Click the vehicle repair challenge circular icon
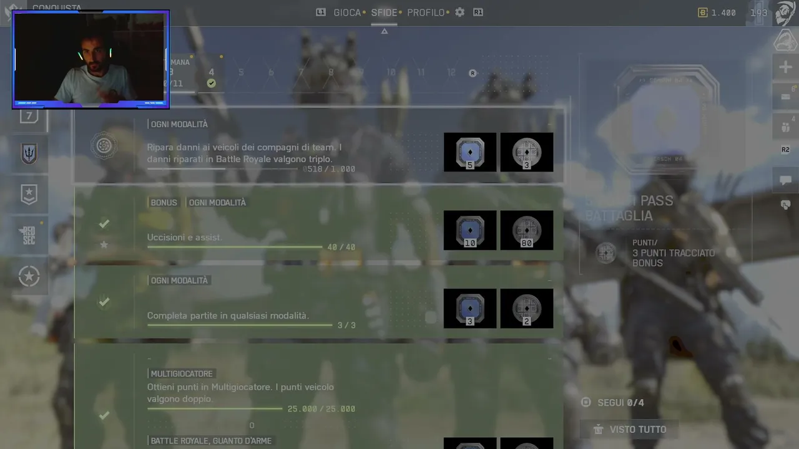This screenshot has height=449, width=799. 104,146
